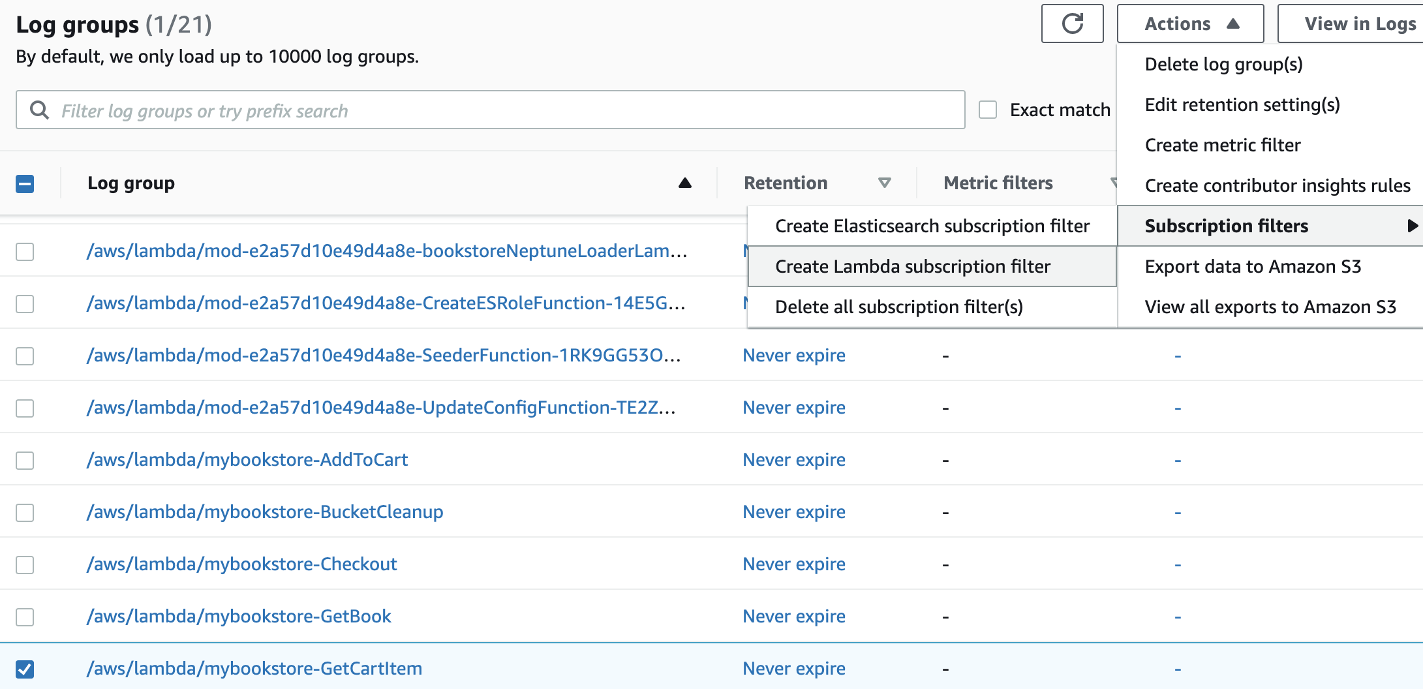The width and height of the screenshot is (1423, 689).
Task: Open mybookstore-GetCartItem log group
Action: click(254, 669)
